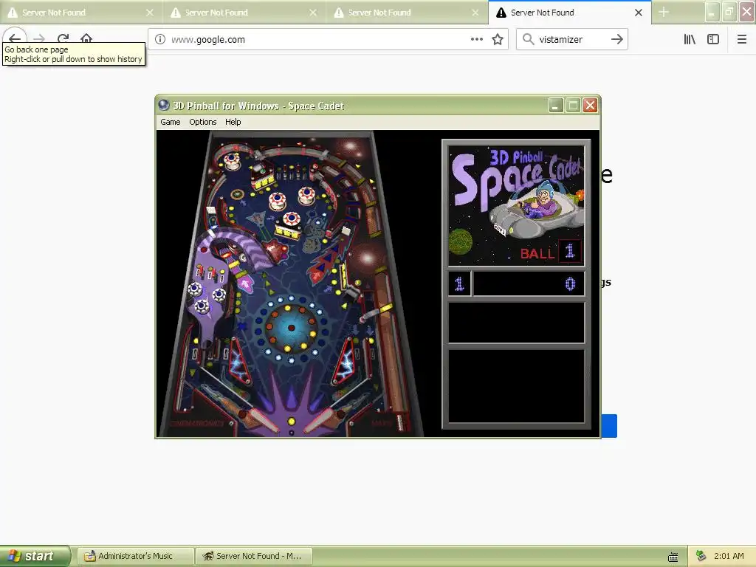This screenshot has height=567, width=756.
Task: Click the site information icon in the address bar
Action: 160,40
